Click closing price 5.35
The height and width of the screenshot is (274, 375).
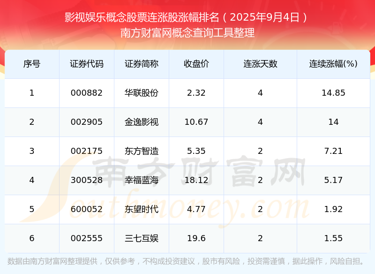coord(196,151)
